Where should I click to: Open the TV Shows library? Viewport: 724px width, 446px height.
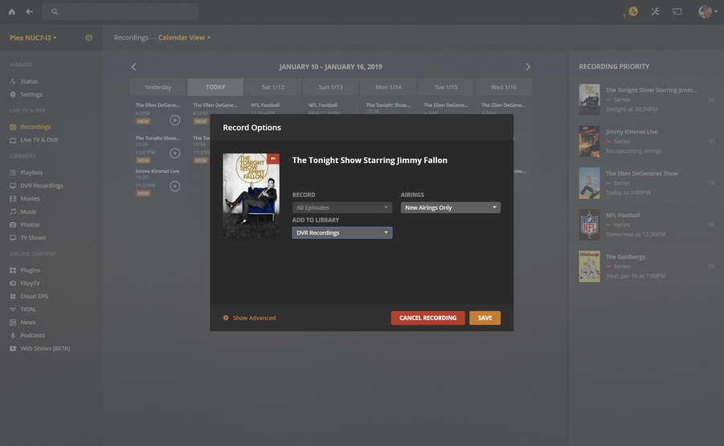[33, 238]
